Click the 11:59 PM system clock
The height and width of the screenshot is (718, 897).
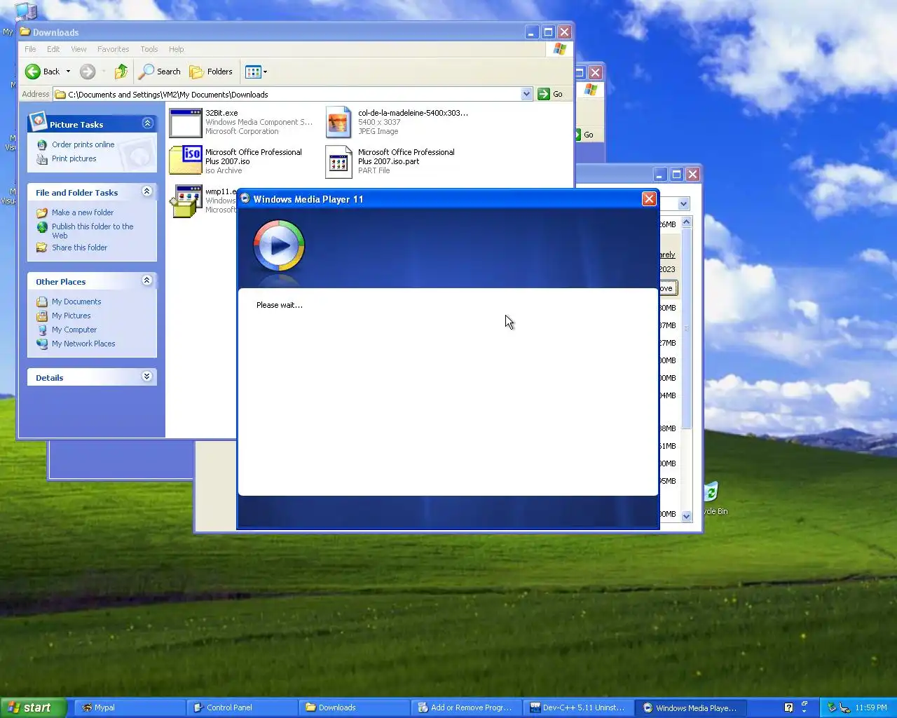click(871, 707)
